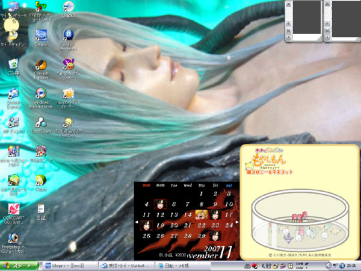Click the arrow button on right photo widget
This screenshot has width=361, height=271.
(x=328, y=37)
